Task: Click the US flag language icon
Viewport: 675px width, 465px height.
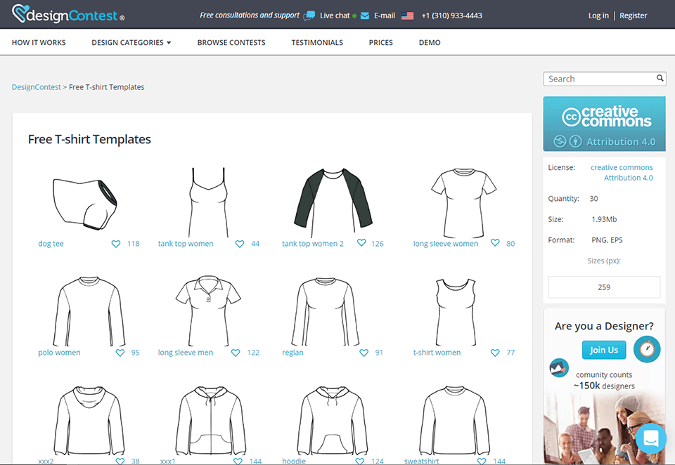Action: coord(407,15)
